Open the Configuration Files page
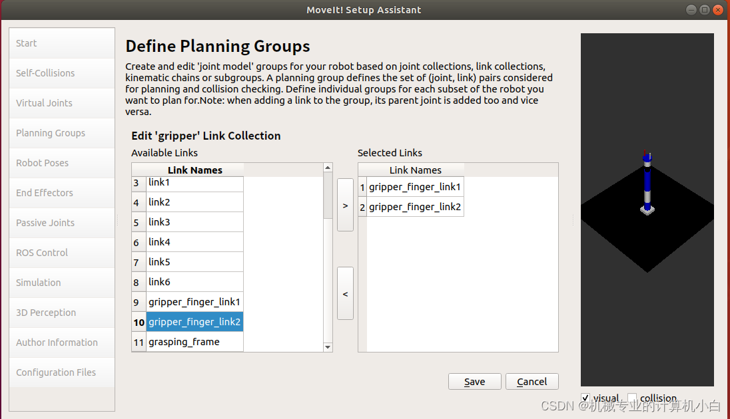 [x=62, y=372]
